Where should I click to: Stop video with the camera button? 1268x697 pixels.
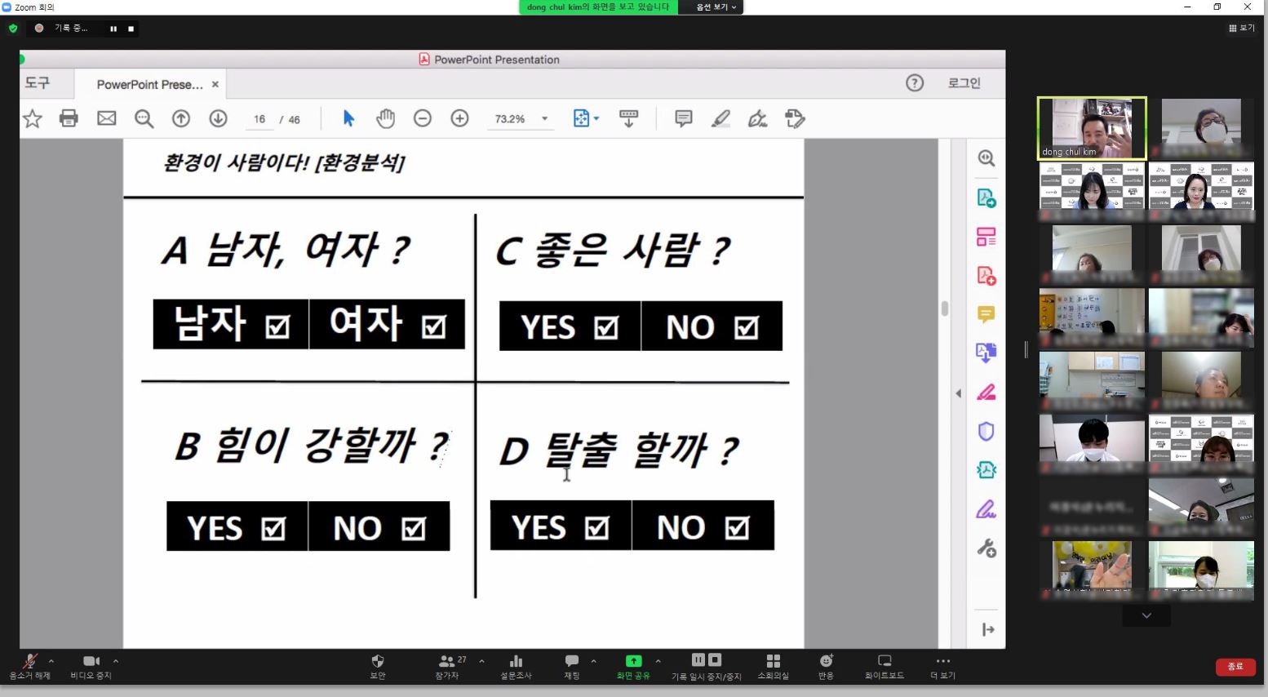(91, 665)
